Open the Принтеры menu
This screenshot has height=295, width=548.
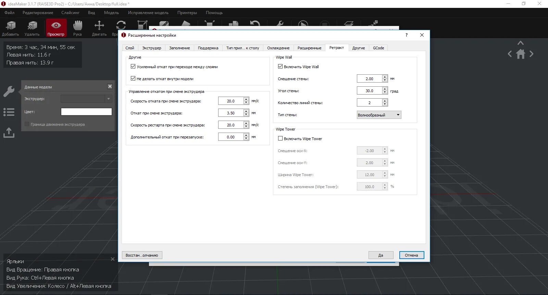pyautogui.click(x=187, y=13)
